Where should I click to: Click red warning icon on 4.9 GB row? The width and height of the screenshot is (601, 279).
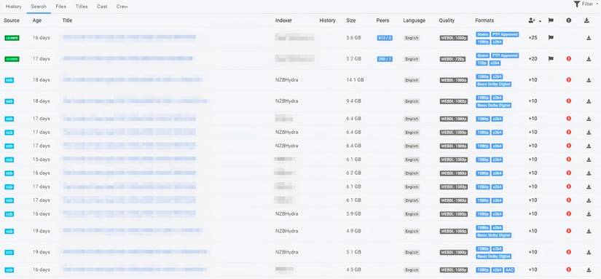tap(568, 231)
